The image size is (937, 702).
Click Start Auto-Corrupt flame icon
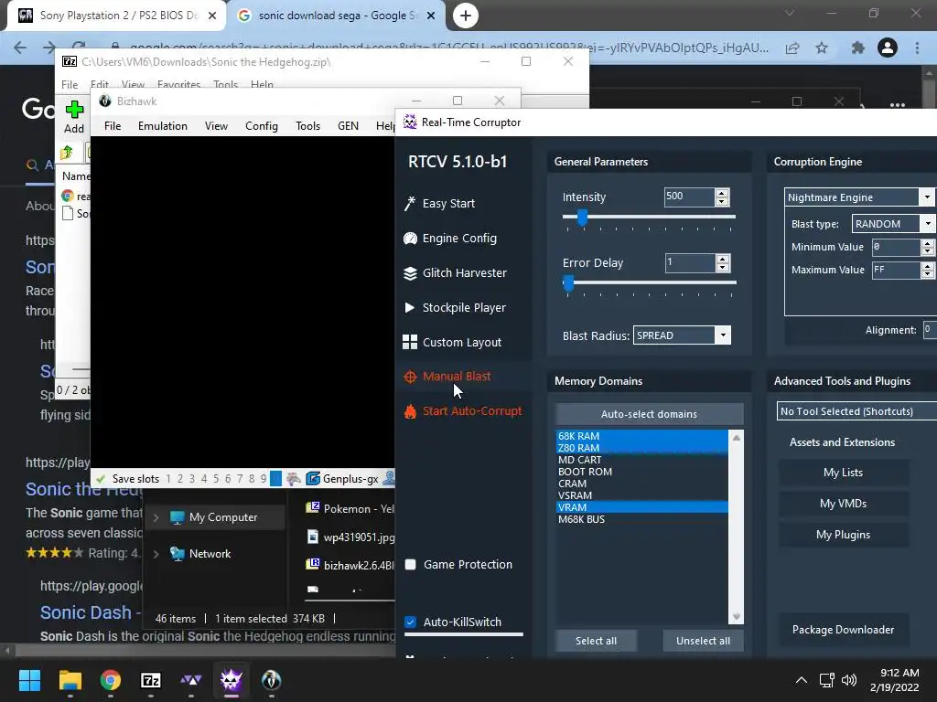(x=410, y=411)
